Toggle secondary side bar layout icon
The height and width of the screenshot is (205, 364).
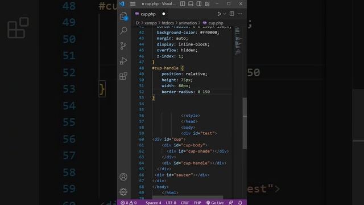[199, 4]
